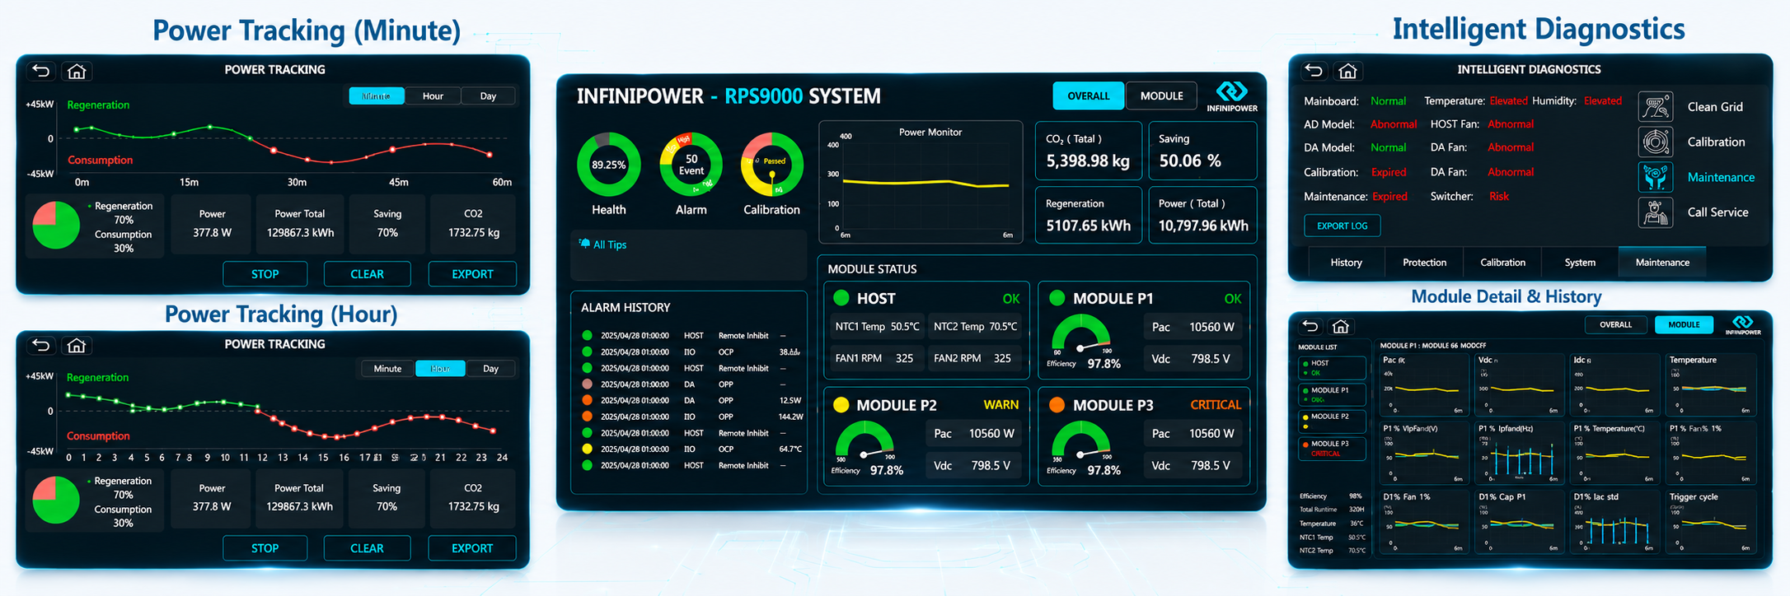The height and width of the screenshot is (596, 1790).
Task: Click the green status dot beside MODULE P1
Action: (x=1057, y=298)
